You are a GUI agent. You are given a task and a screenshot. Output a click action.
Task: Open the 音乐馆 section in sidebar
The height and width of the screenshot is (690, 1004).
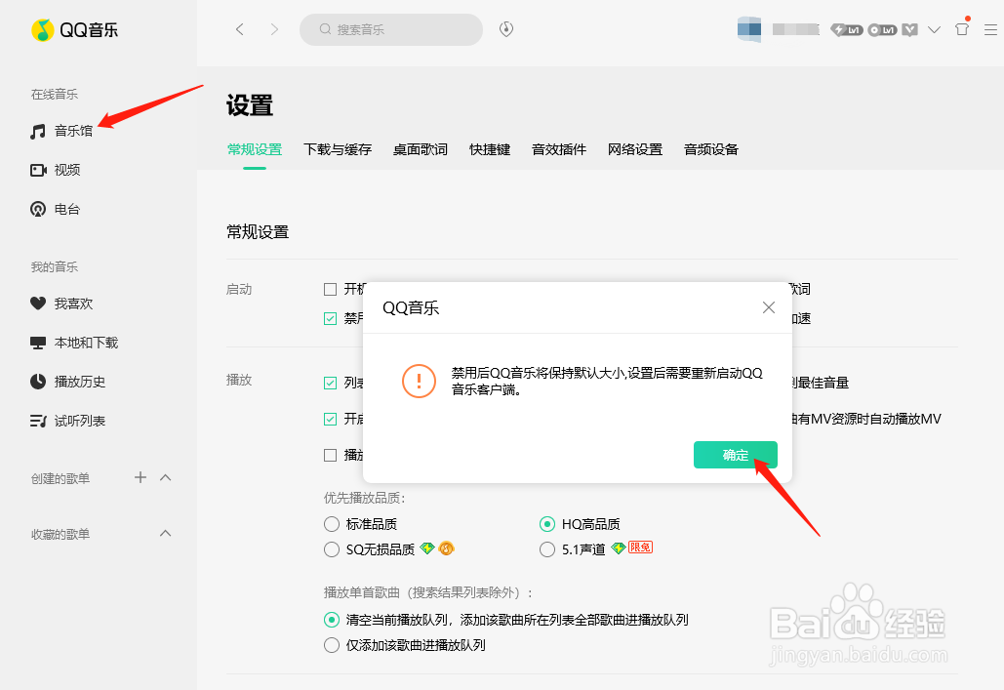coord(67,130)
